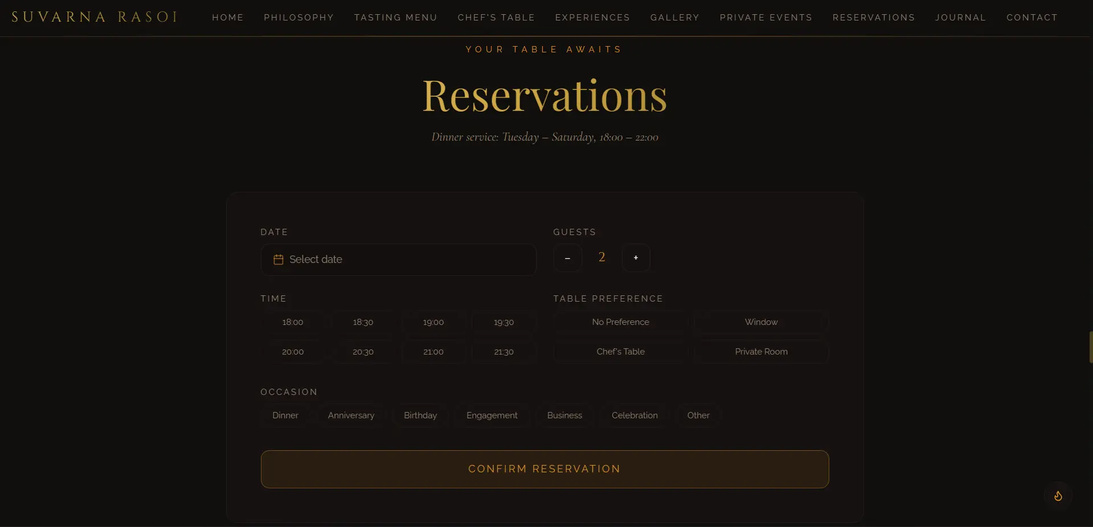Increase guest count with the plus button

pos(636,258)
